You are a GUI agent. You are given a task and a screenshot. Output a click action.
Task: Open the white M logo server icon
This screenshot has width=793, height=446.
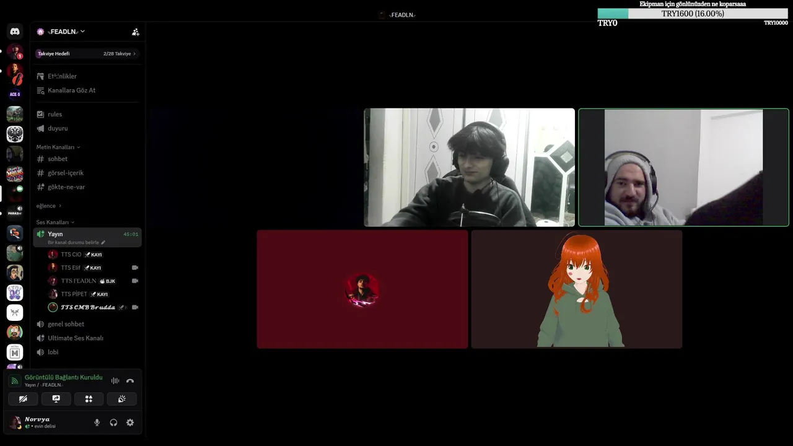tap(15, 352)
